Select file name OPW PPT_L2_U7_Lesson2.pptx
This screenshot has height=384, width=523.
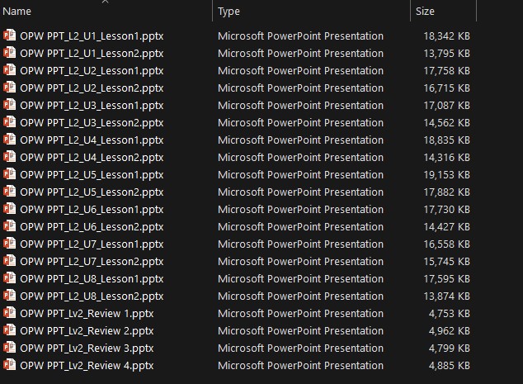click(x=92, y=262)
